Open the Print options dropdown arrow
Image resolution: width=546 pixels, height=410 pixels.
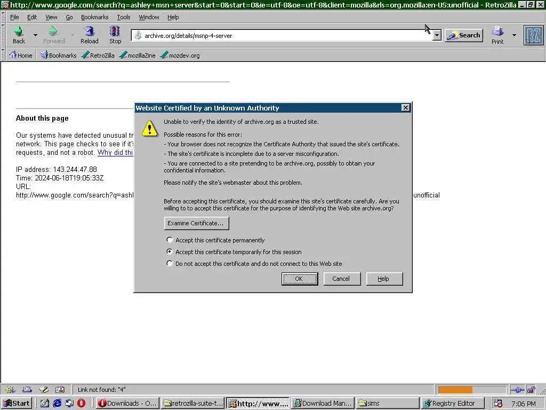tap(514, 35)
